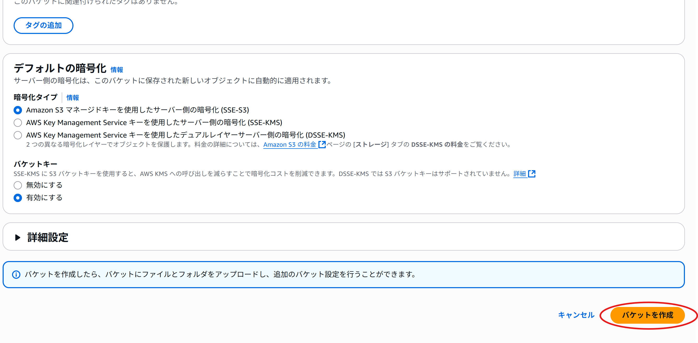
Task: Click external-link icon after Amazon S3 の料金
Action: point(322,144)
